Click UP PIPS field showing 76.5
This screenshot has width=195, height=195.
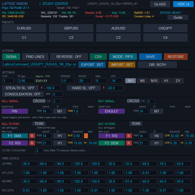click(x=166, y=164)
